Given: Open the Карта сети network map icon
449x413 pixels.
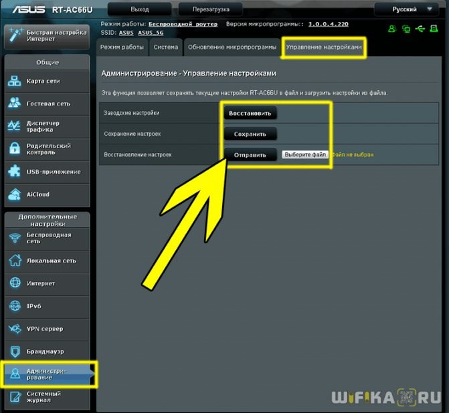Looking at the screenshot, I should pos(14,81).
